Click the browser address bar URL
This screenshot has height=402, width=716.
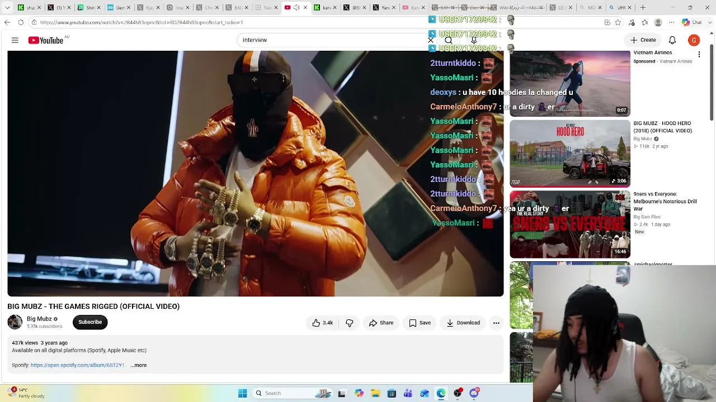(x=141, y=22)
